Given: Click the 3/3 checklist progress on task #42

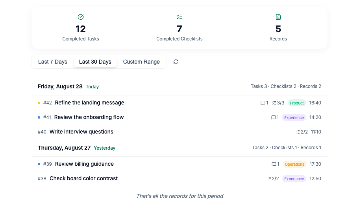Looking at the screenshot, I should [x=281, y=103].
